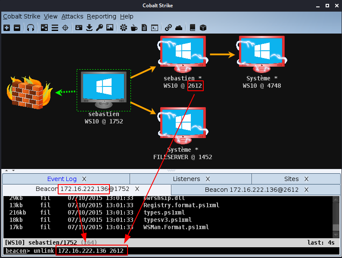Click the chain link icon in toolbar
342x258 pixels.
click(x=168, y=28)
